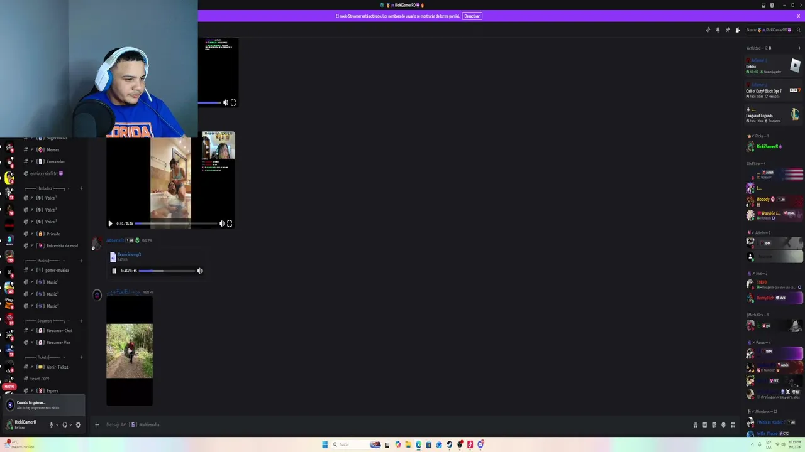
Task: Open Steam from the taskbar
Action: [449, 444]
